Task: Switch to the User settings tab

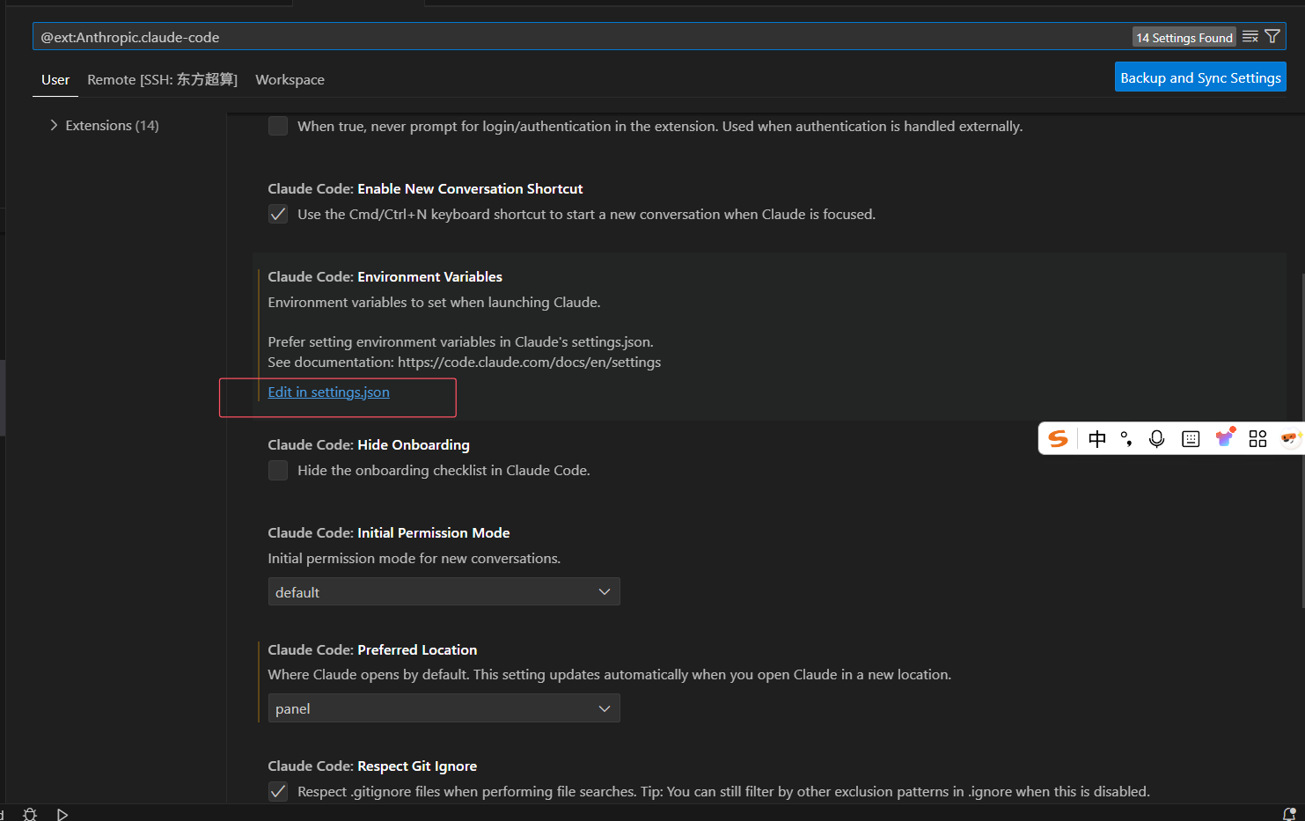Action: (x=55, y=79)
